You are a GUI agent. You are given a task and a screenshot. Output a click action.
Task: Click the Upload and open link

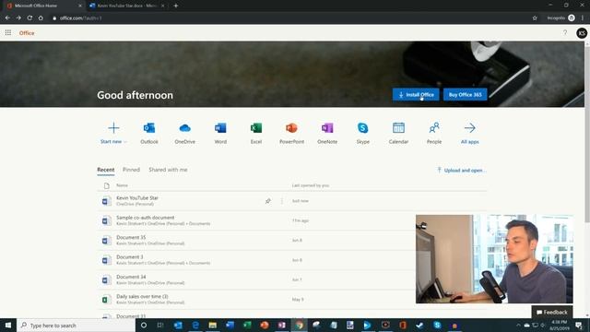coord(461,170)
